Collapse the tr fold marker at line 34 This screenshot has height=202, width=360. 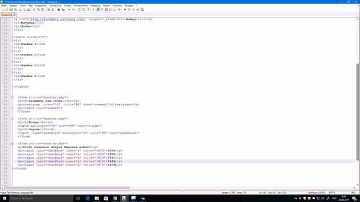coord(12,62)
